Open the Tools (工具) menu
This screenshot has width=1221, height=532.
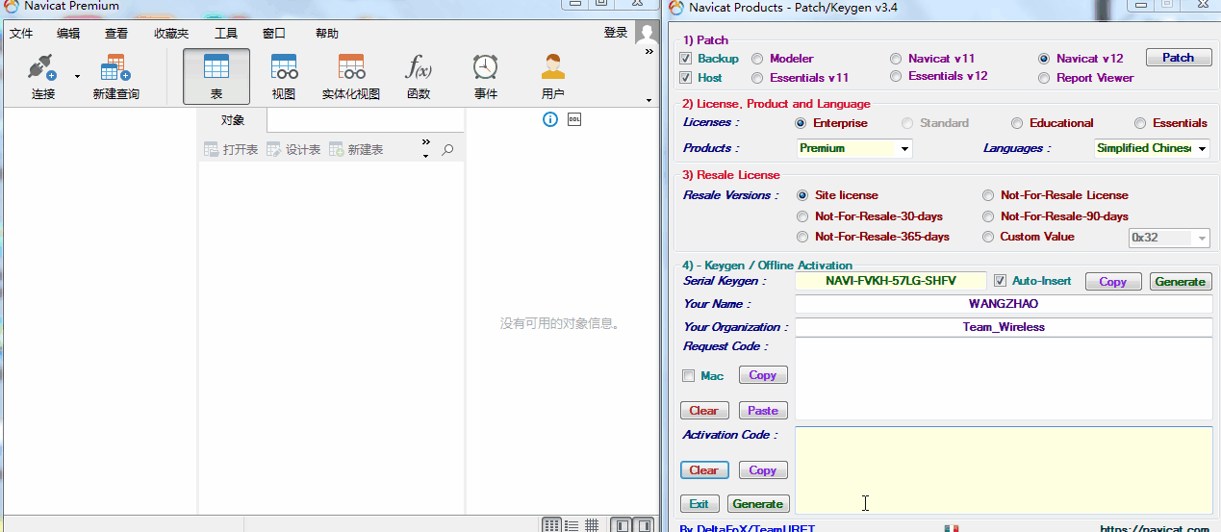coord(226,34)
